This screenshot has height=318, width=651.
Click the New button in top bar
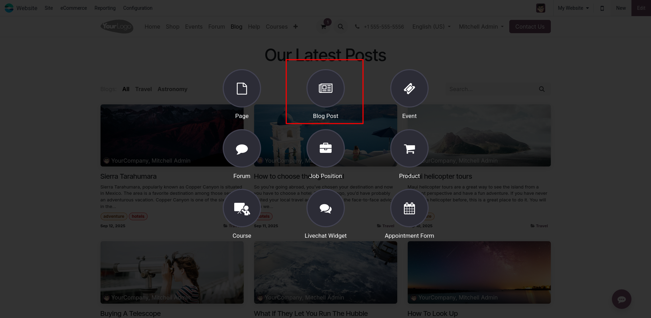[621, 8]
